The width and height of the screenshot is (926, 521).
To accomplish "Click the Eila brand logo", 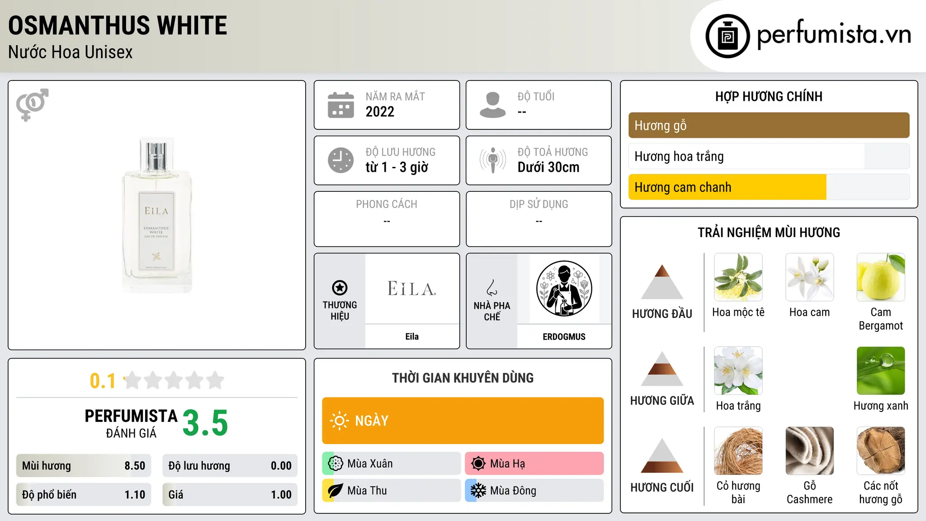I will coord(412,289).
